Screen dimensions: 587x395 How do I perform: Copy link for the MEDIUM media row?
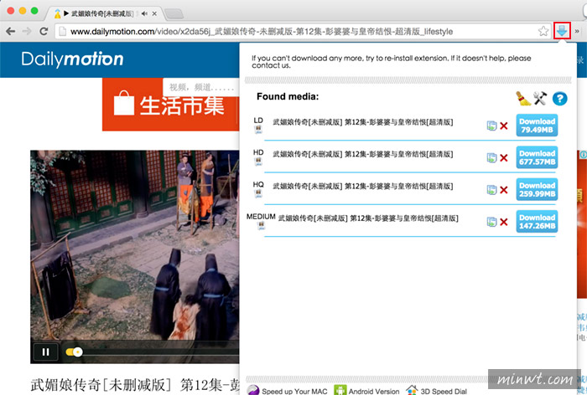pyautogui.click(x=491, y=222)
